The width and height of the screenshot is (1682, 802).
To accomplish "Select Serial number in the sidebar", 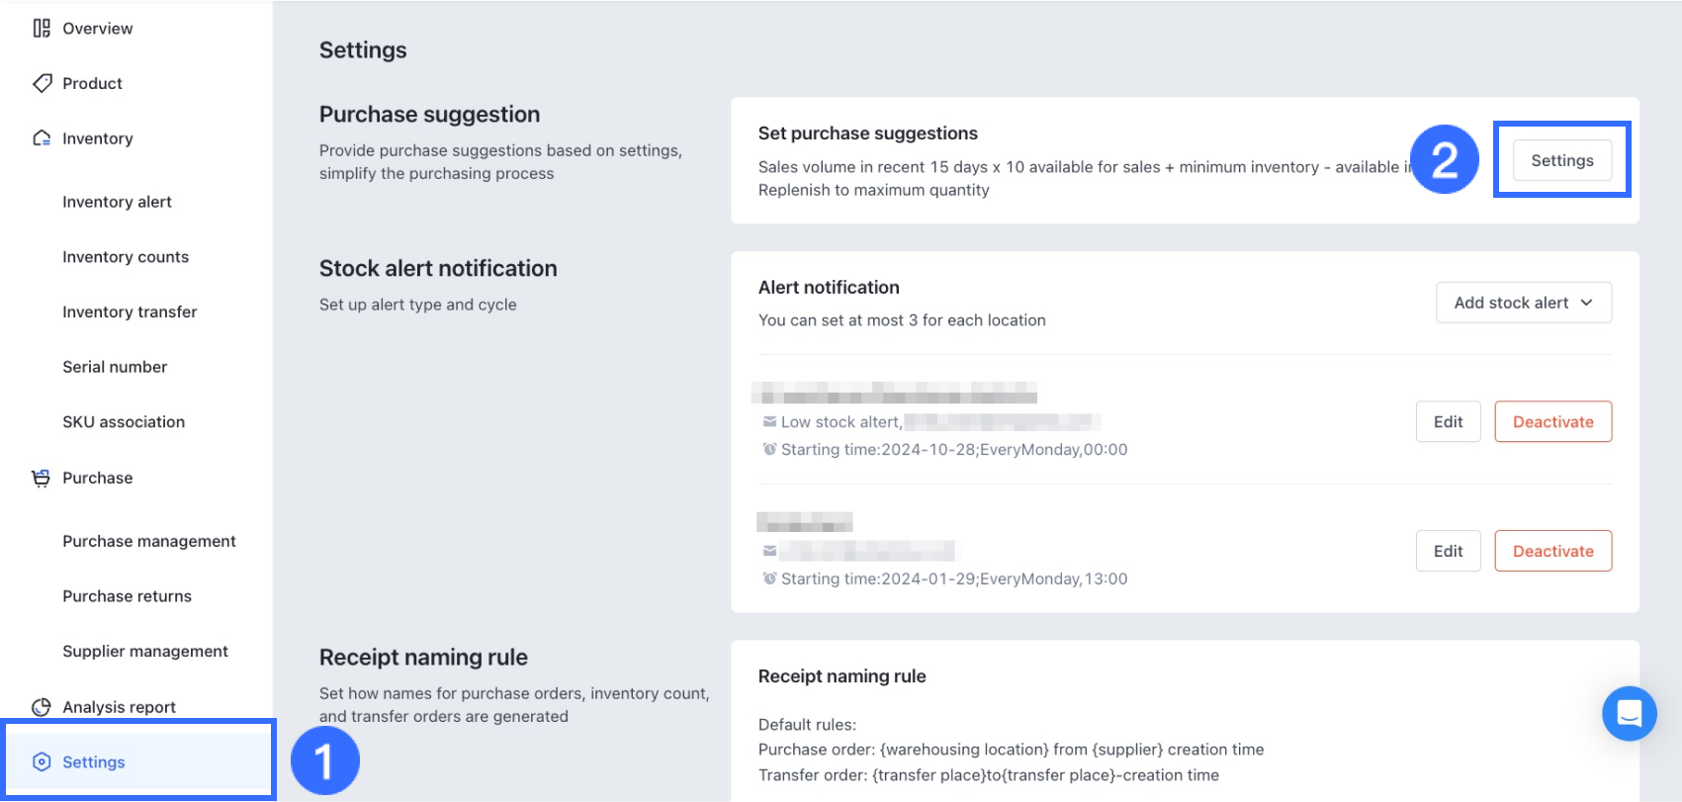I will pyautogui.click(x=115, y=367).
